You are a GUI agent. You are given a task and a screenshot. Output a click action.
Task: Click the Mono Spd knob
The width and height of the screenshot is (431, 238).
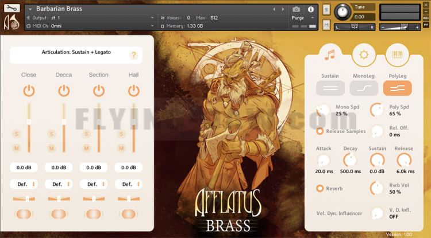click(324, 110)
